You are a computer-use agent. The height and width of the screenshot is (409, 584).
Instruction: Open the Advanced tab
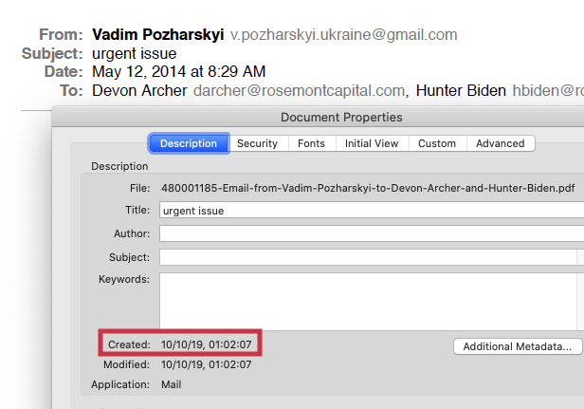(x=501, y=143)
